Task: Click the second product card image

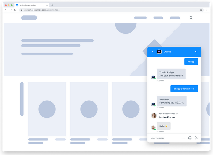Action: point(89,109)
